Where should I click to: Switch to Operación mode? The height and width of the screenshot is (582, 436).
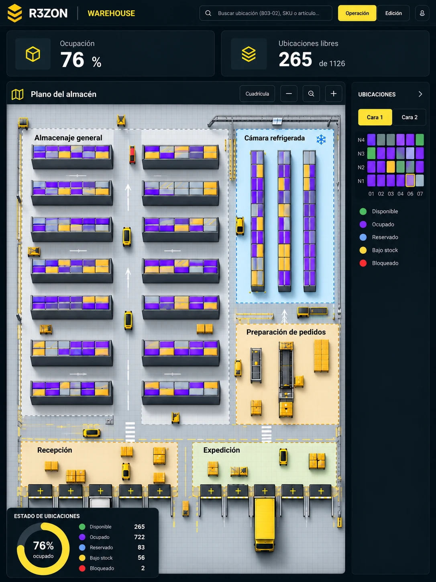point(357,13)
